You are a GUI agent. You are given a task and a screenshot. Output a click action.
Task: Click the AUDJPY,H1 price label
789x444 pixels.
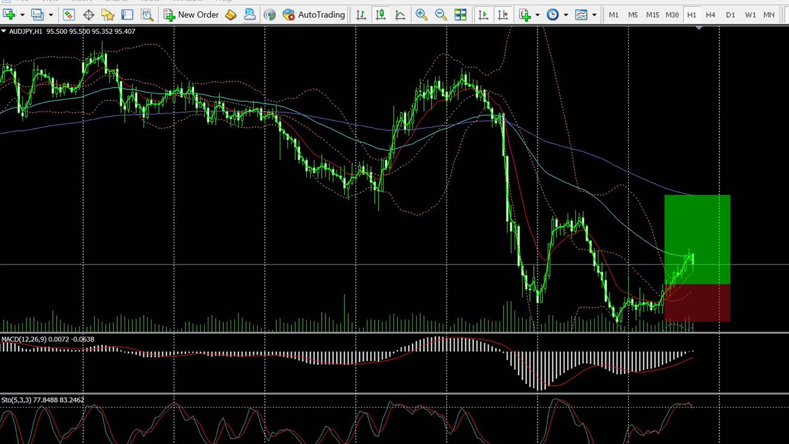click(x=72, y=31)
